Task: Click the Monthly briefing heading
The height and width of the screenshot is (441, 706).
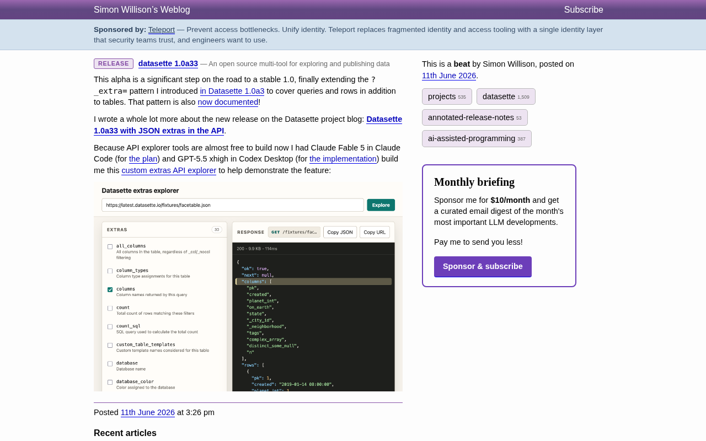Action: [x=474, y=182]
